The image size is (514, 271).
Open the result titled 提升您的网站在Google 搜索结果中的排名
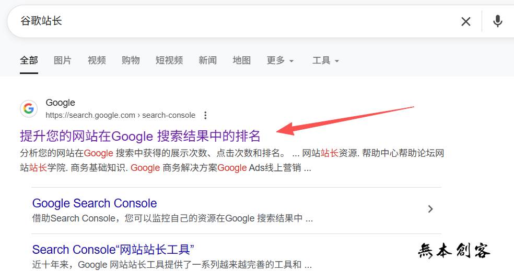tap(140, 136)
